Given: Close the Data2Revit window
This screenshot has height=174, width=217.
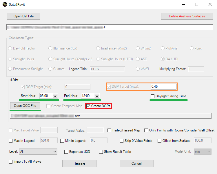Looking at the screenshot, I should point(210,4).
